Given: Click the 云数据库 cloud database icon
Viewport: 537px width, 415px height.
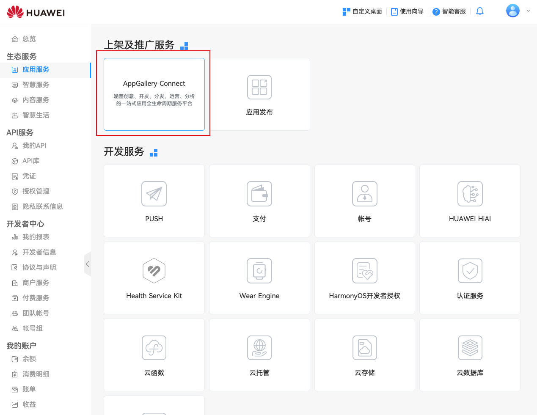Looking at the screenshot, I should (470, 348).
